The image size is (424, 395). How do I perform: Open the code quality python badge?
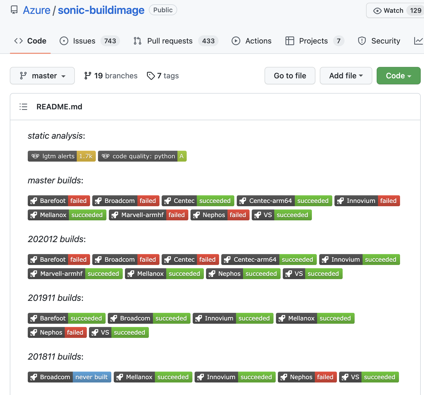coord(142,156)
